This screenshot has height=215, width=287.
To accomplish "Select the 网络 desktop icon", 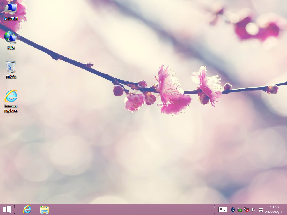I will [x=11, y=40].
